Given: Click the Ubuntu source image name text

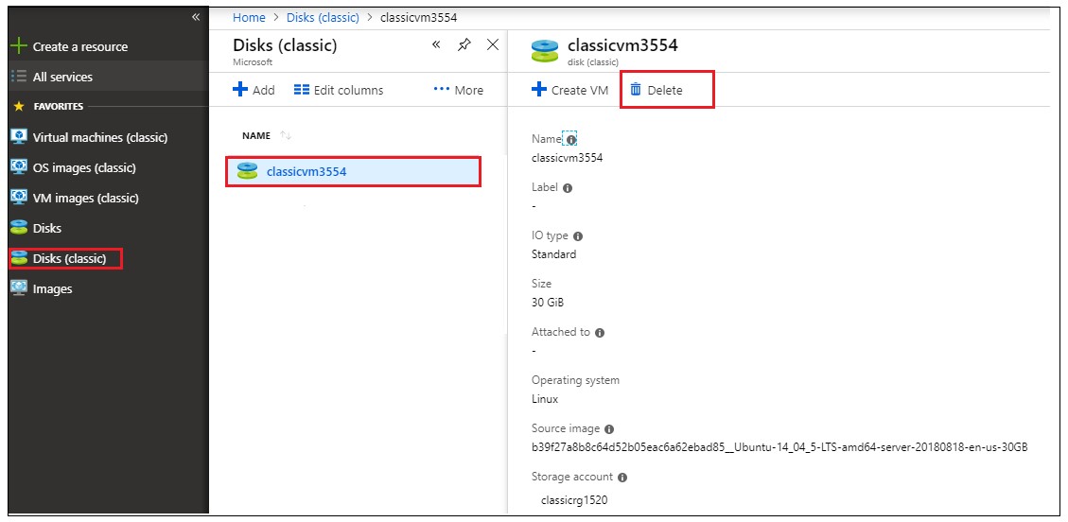Looking at the screenshot, I should point(779,448).
